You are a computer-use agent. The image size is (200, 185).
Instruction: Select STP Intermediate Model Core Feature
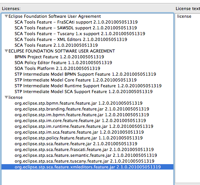[x=76, y=80]
